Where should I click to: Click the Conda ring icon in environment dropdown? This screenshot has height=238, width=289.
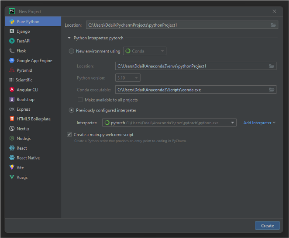click(128, 51)
